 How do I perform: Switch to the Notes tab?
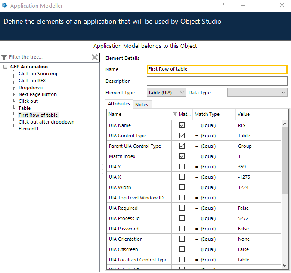pos(142,105)
